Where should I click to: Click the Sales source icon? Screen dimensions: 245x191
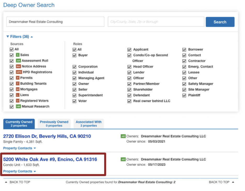pos(18,55)
